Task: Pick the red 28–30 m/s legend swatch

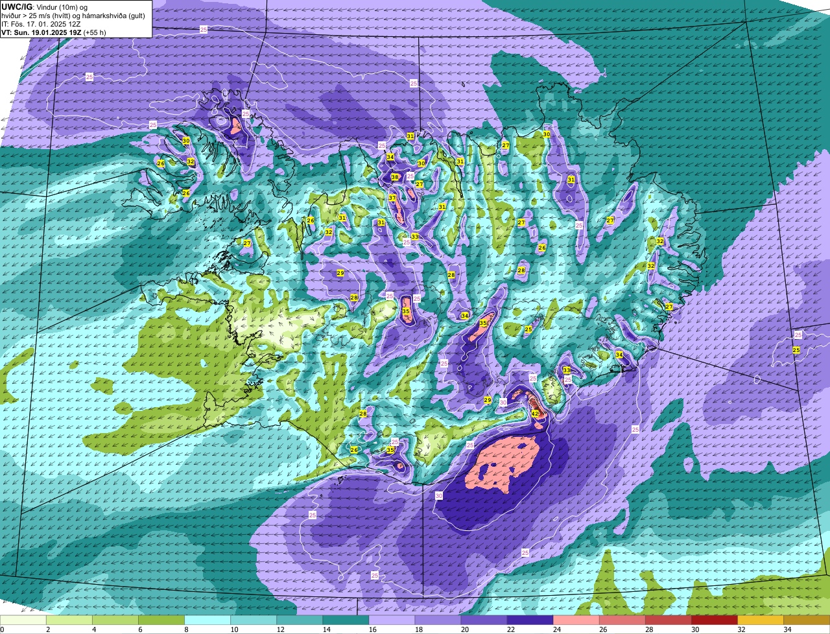Action: point(668,620)
